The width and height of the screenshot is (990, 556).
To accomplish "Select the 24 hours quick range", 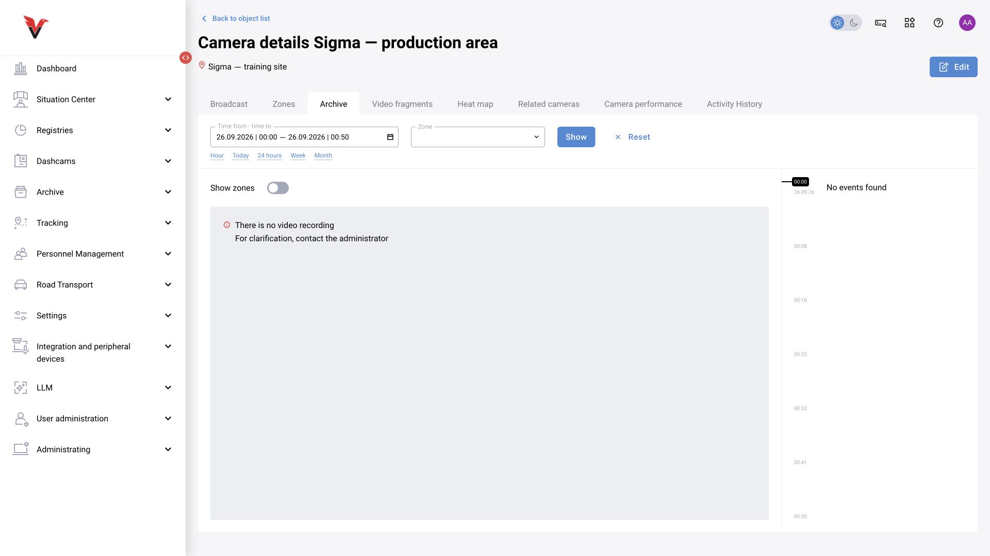I will click(270, 155).
